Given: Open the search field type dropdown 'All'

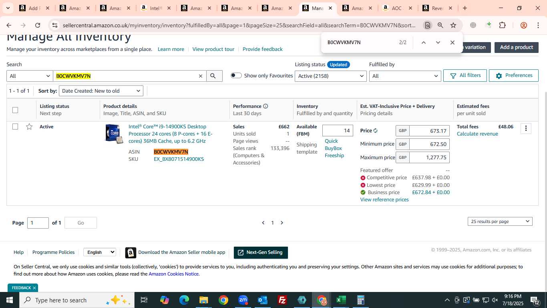Looking at the screenshot, I should pos(30,76).
